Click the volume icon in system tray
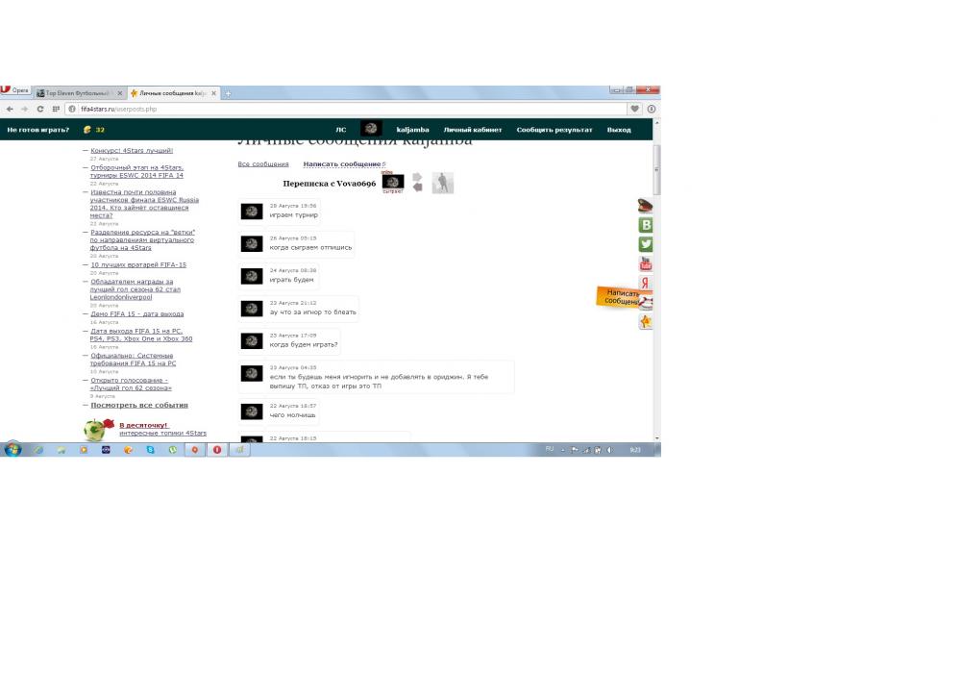 [609, 450]
